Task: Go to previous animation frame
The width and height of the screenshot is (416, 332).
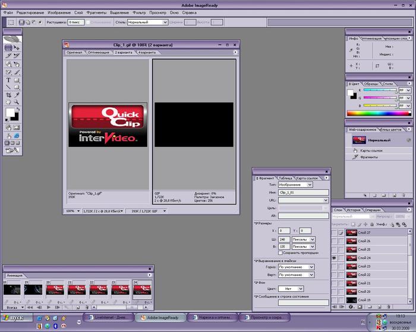Action: pos(39,307)
